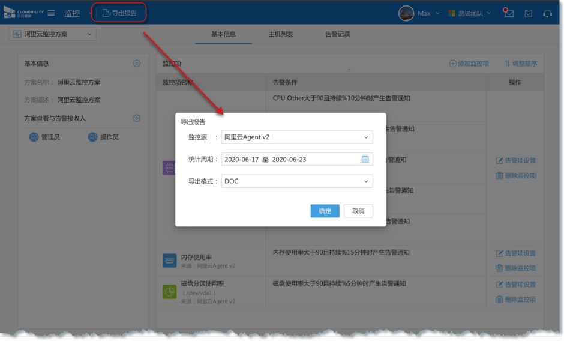This screenshot has height=341, width=564.
Task: Click the headset support icon
Action: pos(547,13)
